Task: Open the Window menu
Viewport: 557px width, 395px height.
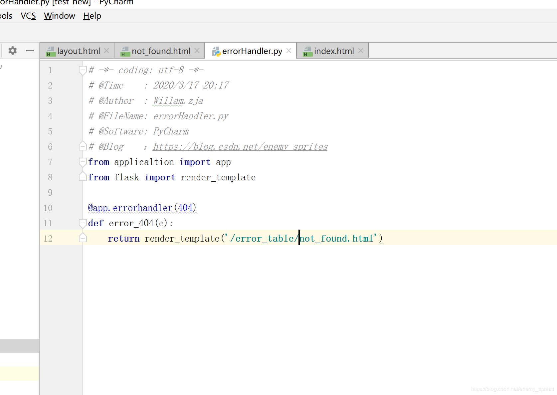Action: coord(60,16)
